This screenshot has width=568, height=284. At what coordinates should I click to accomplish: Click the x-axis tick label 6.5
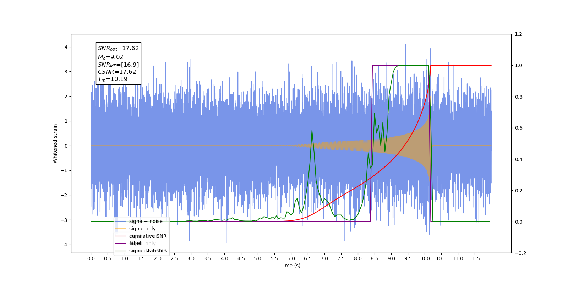click(308, 258)
